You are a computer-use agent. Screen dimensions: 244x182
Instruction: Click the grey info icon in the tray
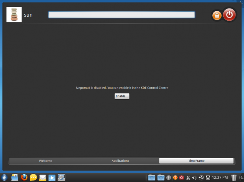(x=169, y=178)
